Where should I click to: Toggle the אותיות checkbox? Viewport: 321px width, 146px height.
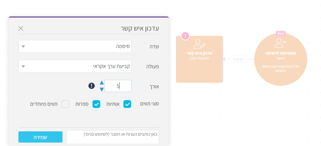(127, 104)
